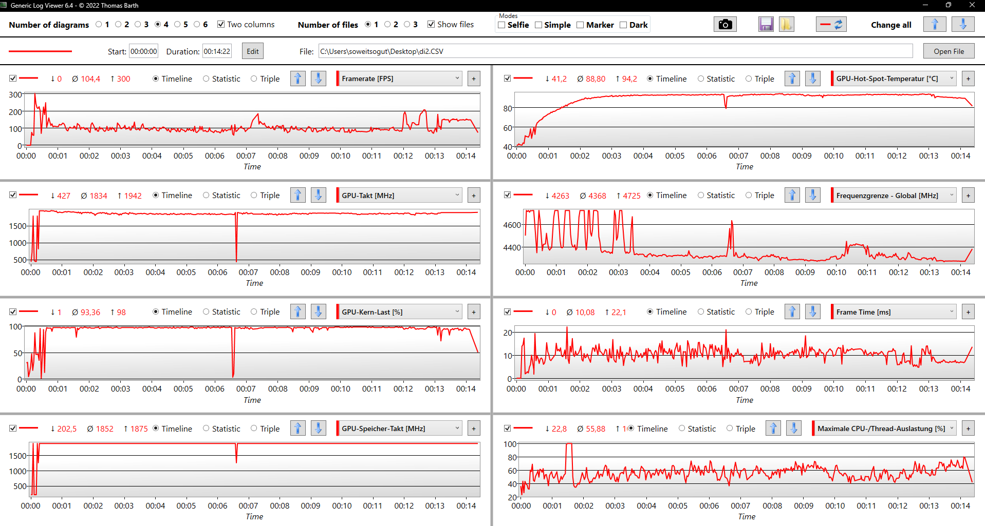Toggle the Show files checkbox
Screen dimensions: 985x526
[431, 24]
